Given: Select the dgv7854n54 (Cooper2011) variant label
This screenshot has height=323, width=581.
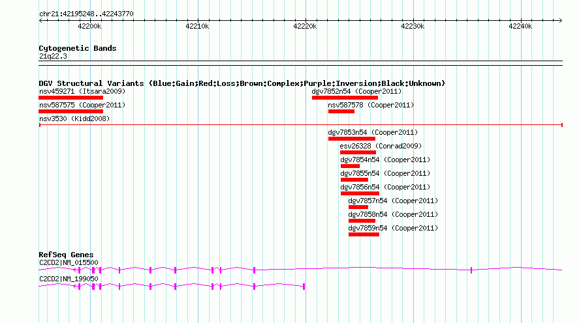Looking at the screenshot, I should coord(385,160).
